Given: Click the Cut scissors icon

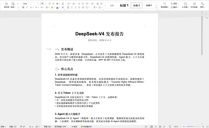Looking at the screenshot, I should click(18, 4).
